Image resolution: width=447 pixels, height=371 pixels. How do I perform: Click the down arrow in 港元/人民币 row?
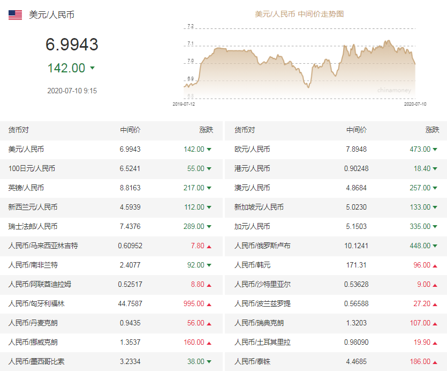435,169
